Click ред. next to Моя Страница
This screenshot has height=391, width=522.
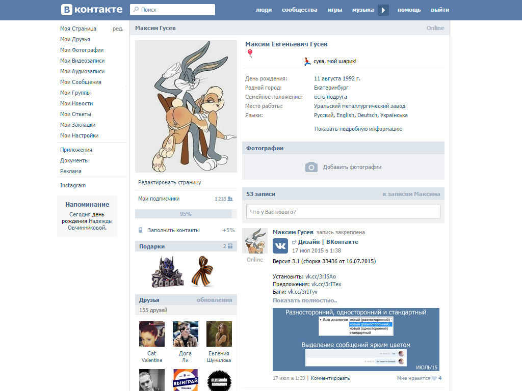click(x=118, y=29)
